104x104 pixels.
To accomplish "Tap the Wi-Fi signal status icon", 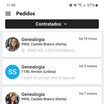I will (80, 5).
